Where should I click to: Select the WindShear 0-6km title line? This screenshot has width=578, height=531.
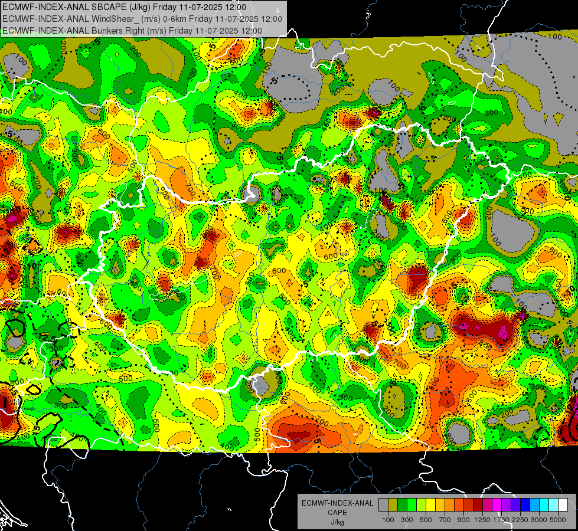142,19
